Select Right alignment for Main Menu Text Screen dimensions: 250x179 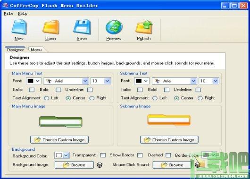pos(92,98)
